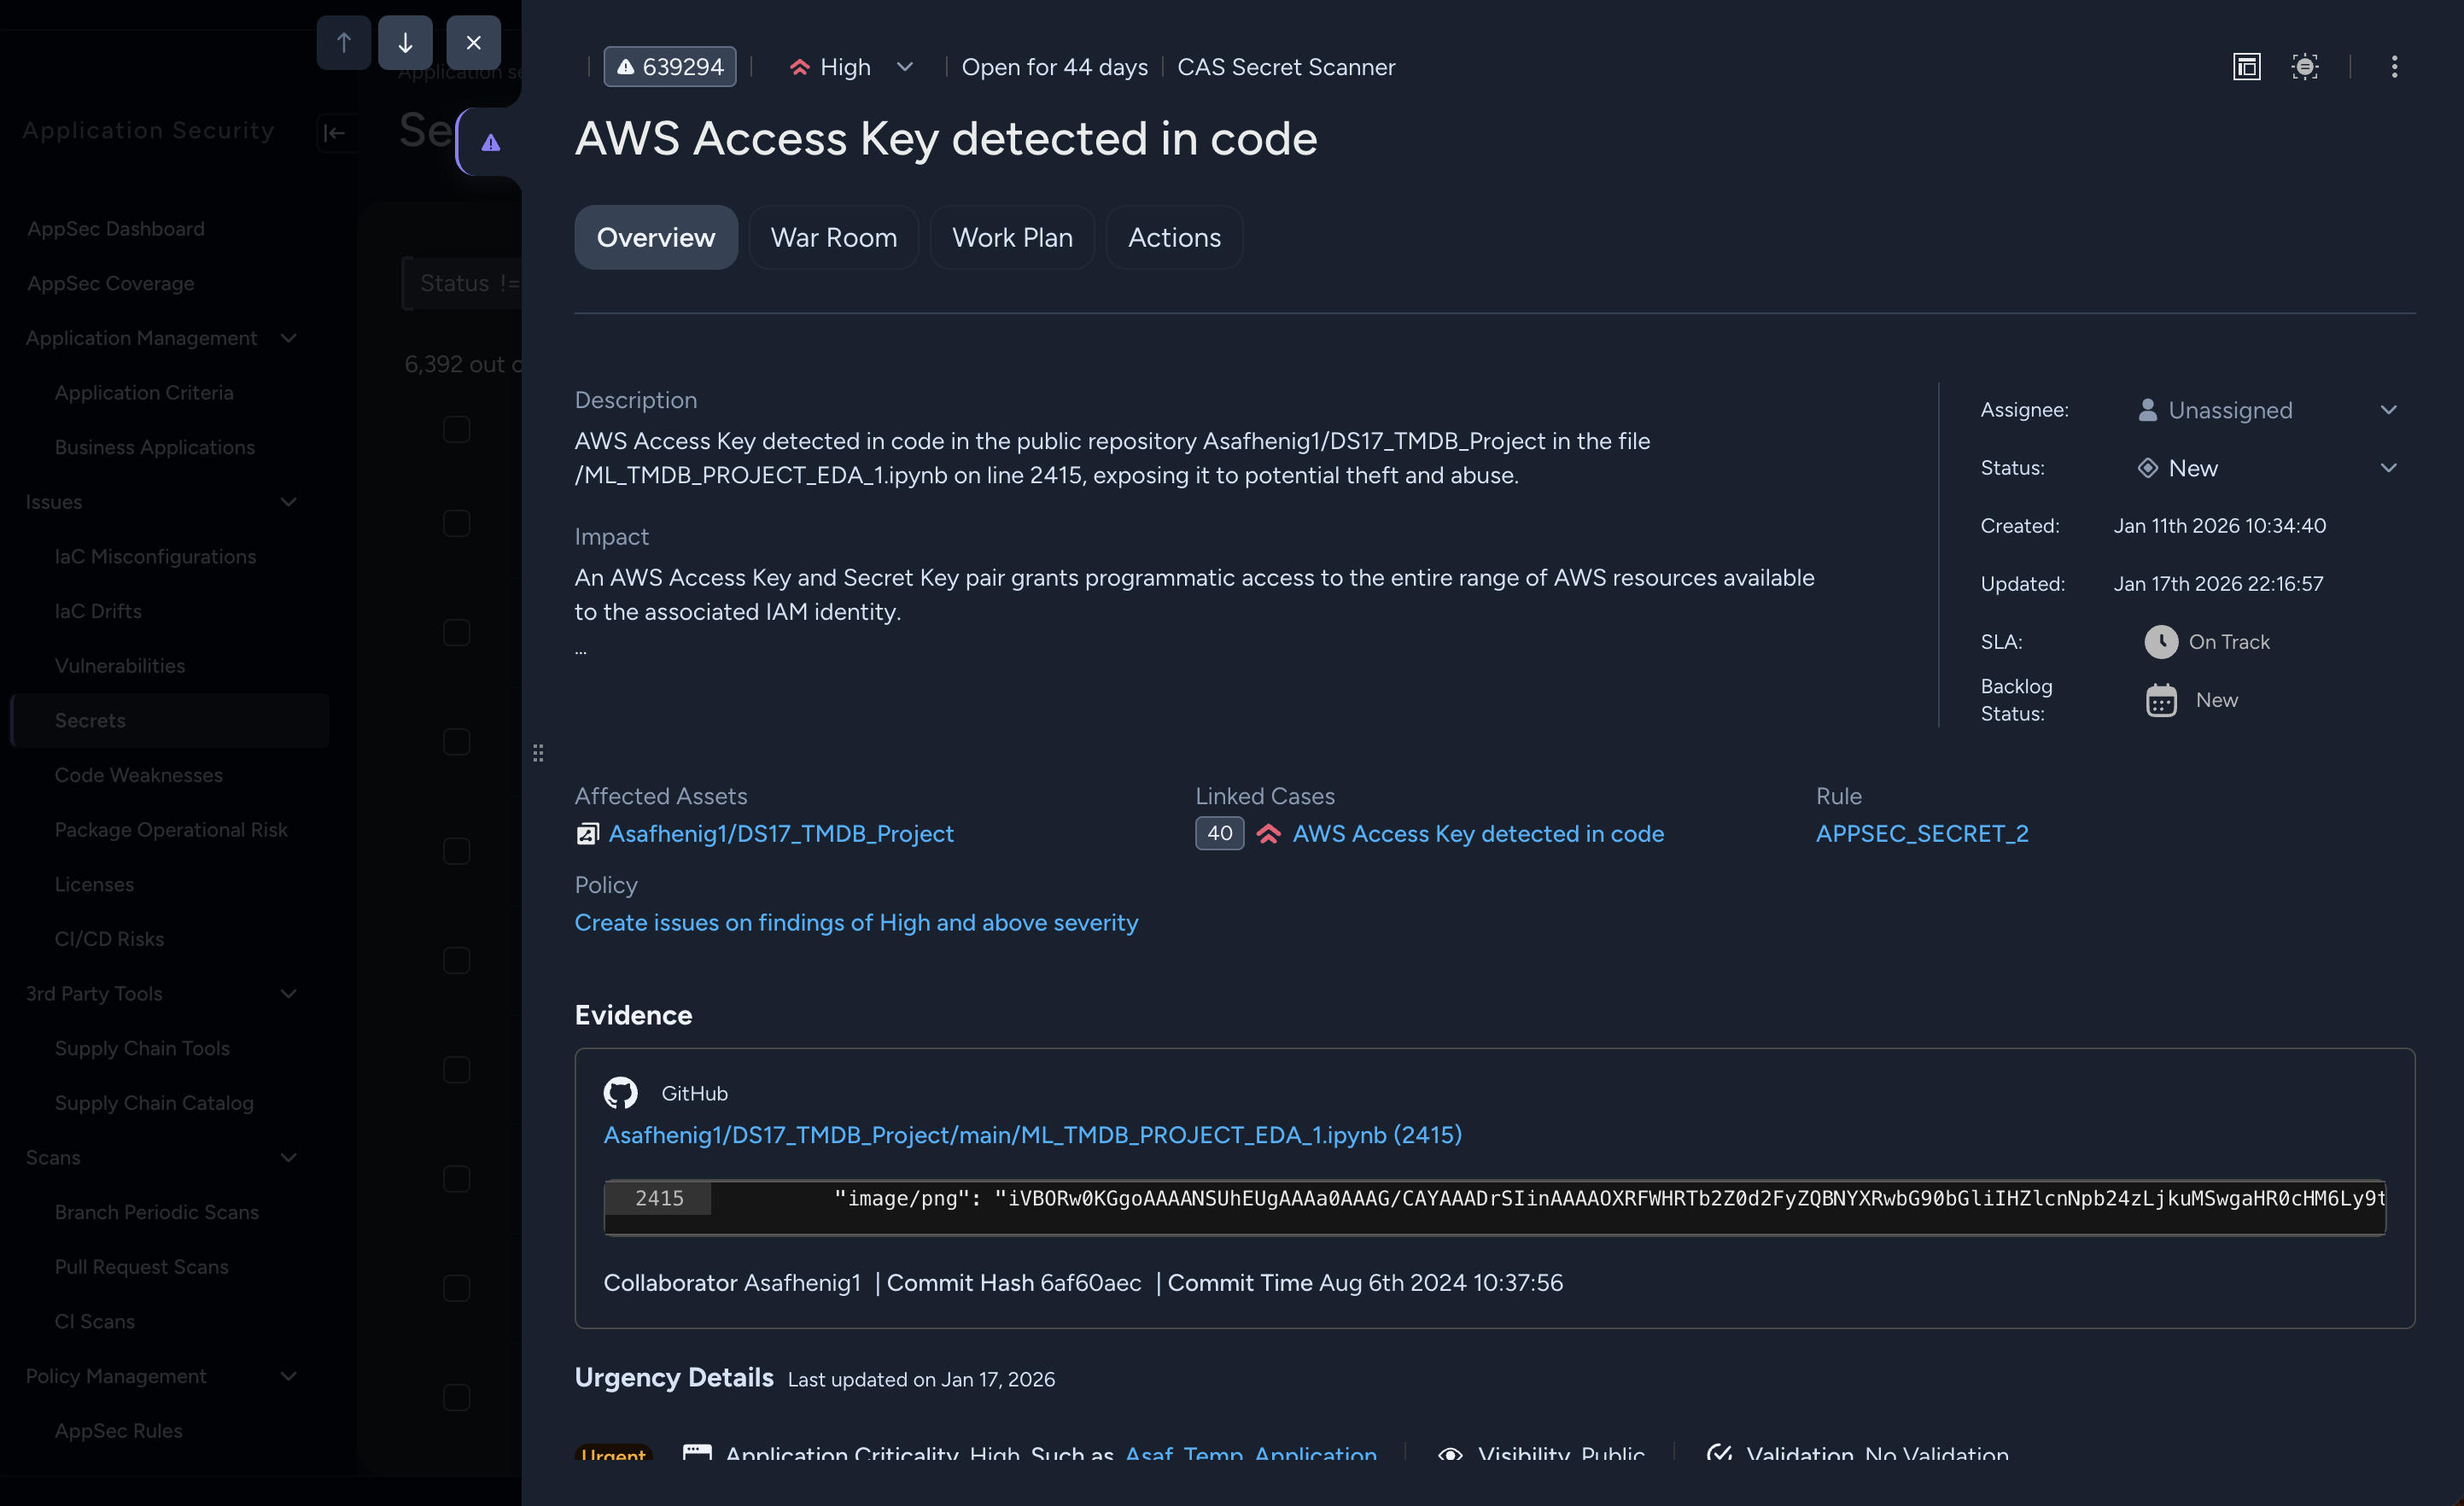Collapse the Application Security sidebar
The image size is (2464, 1506).
click(334, 132)
